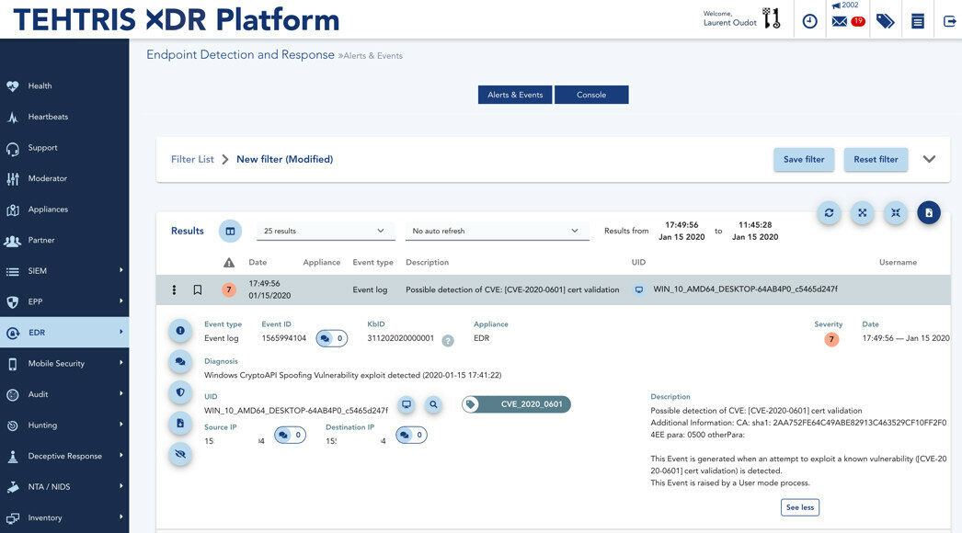This screenshot has width=962, height=533.
Task: Open the Moderator section
Action: click(47, 178)
